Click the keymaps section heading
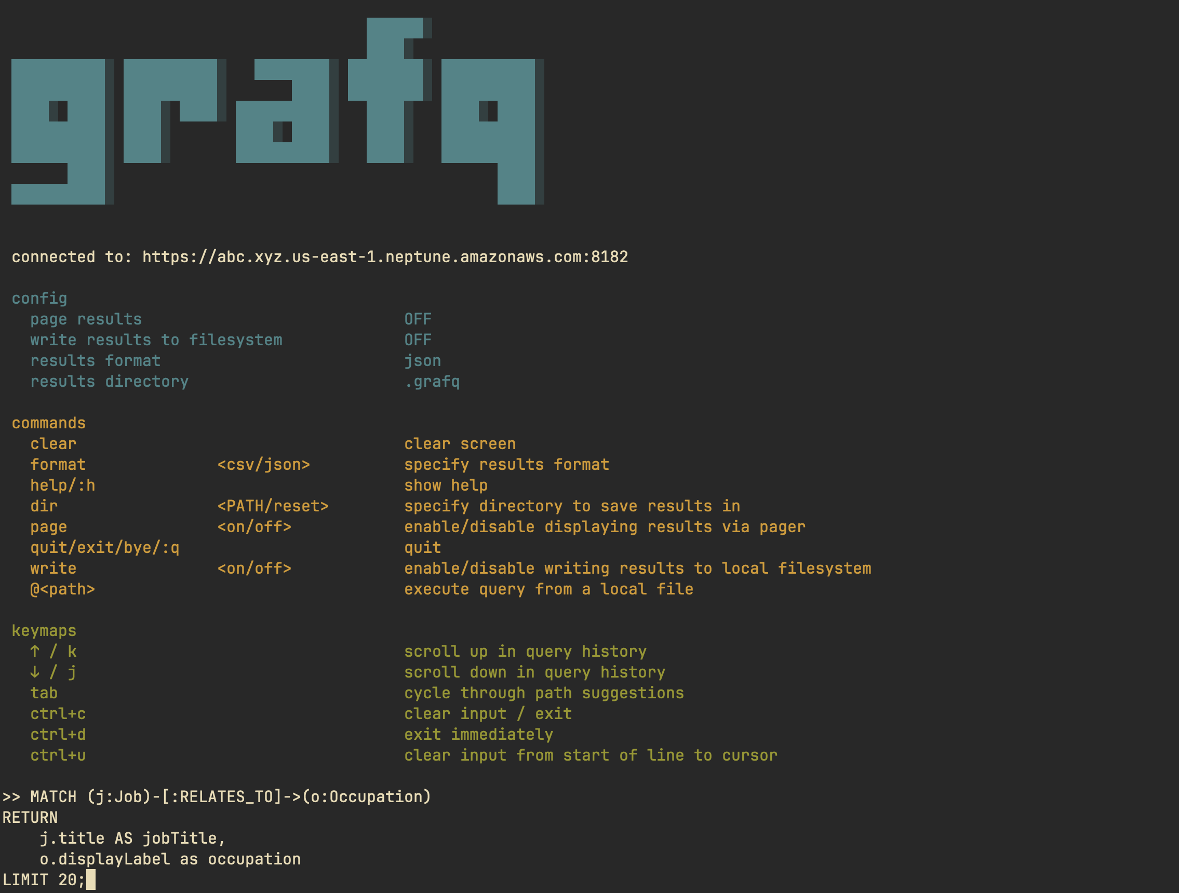The width and height of the screenshot is (1179, 893). click(x=44, y=630)
